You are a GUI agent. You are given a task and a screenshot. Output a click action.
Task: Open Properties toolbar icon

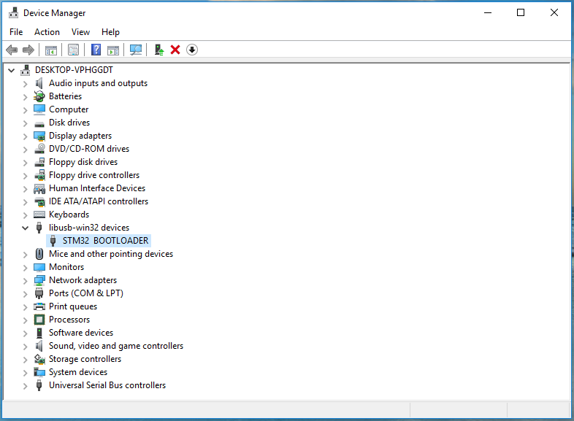73,50
